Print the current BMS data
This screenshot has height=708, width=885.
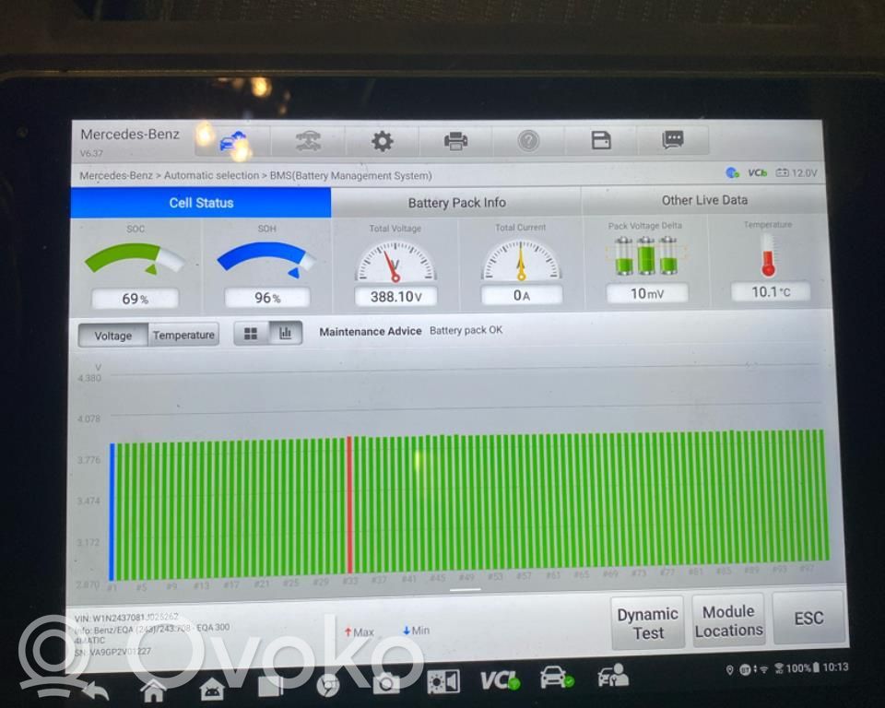click(455, 140)
